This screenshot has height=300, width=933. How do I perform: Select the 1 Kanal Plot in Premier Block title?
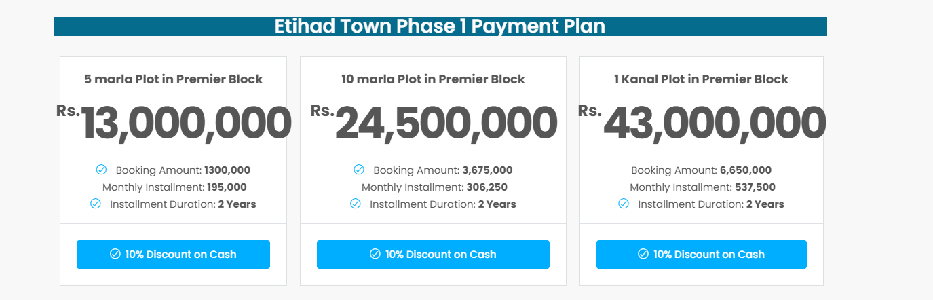701,79
